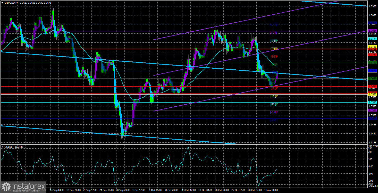378x193 pixels.
Task: Click the green 1.3702 price tag
Action: 373,62
